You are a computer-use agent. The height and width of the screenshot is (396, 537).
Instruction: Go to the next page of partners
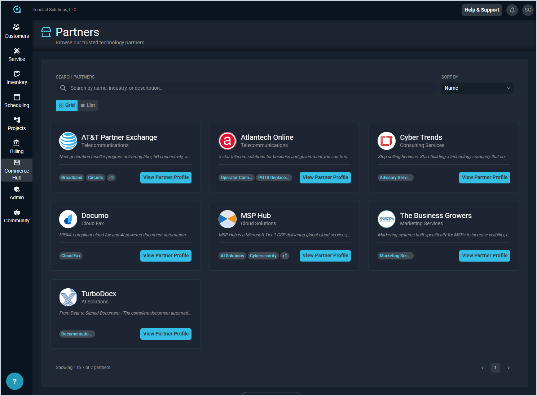click(509, 368)
